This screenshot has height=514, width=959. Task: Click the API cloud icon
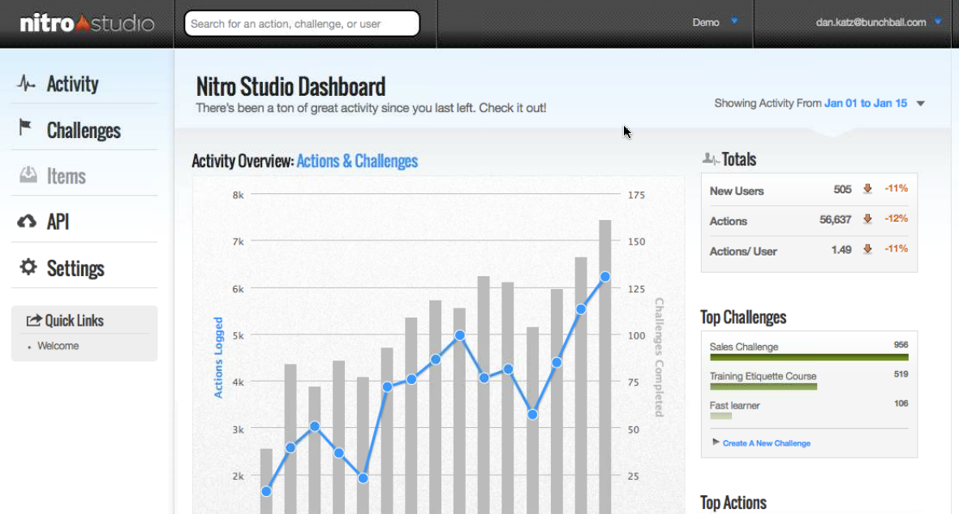[27, 222]
